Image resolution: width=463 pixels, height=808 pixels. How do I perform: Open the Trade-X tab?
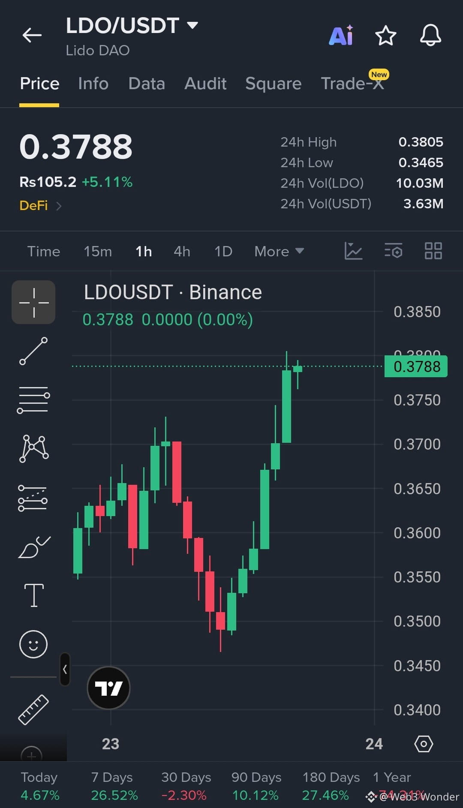353,84
